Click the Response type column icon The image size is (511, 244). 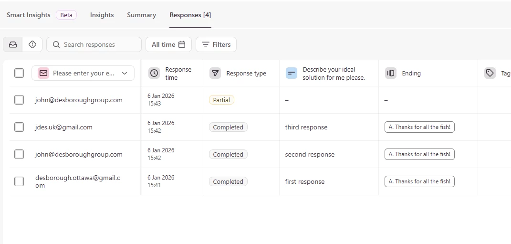click(215, 73)
